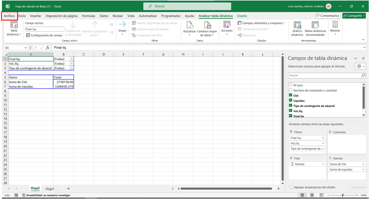Switch to the Hoja1 sheet tab
The image size is (369, 199).
50,188
